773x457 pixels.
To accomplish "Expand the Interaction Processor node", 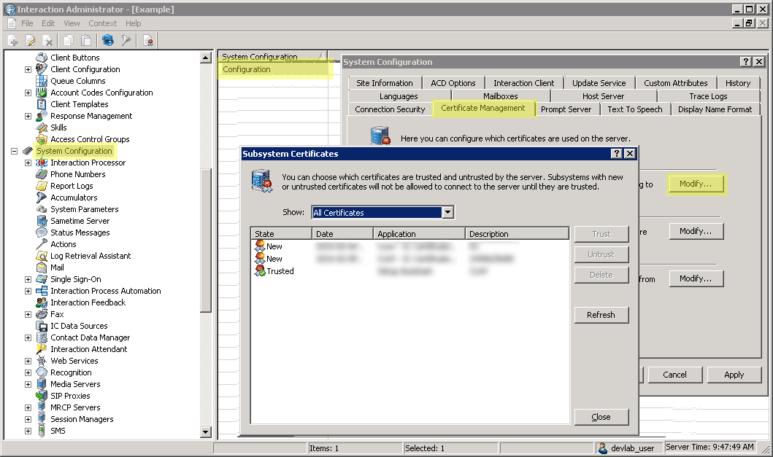I will click(x=28, y=163).
